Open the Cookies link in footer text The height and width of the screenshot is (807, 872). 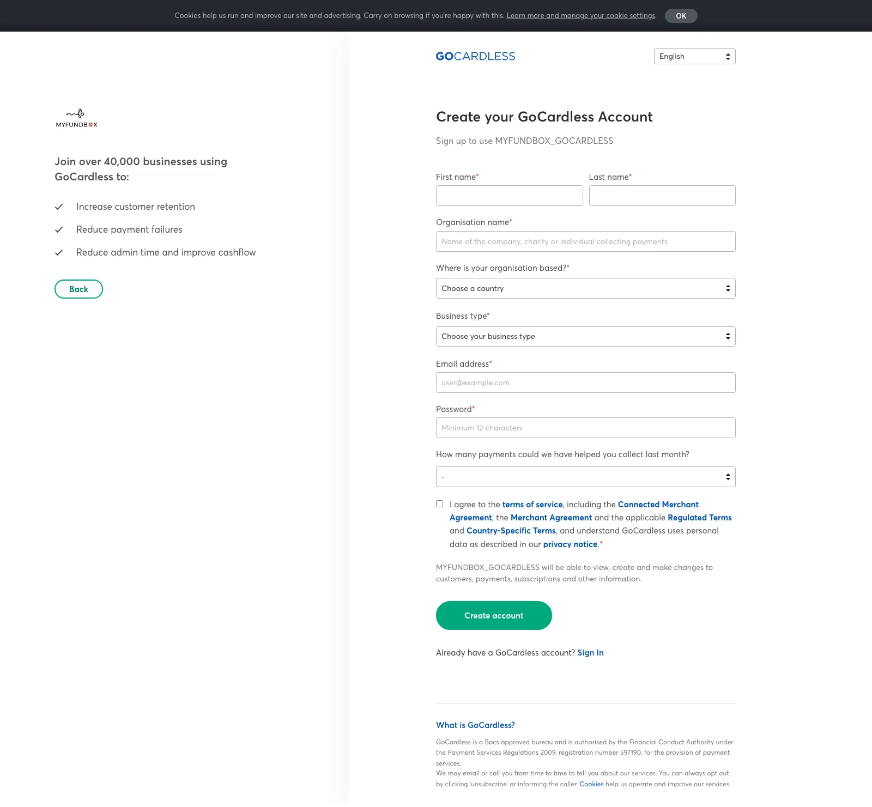(591, 784)
